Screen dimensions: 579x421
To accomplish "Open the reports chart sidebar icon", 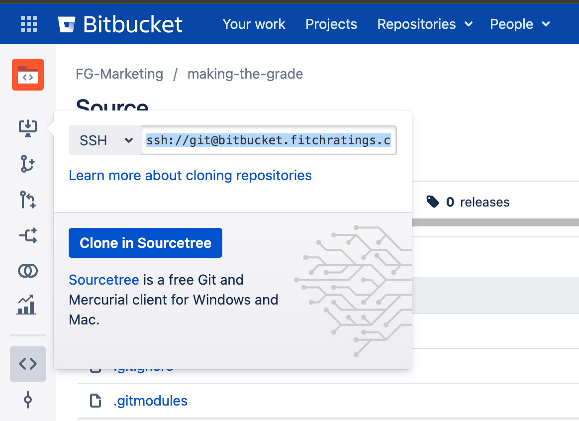I will tap(26, 305).
